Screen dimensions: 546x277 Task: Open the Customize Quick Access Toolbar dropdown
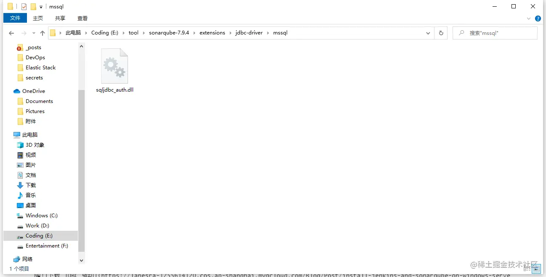[41, 7]
